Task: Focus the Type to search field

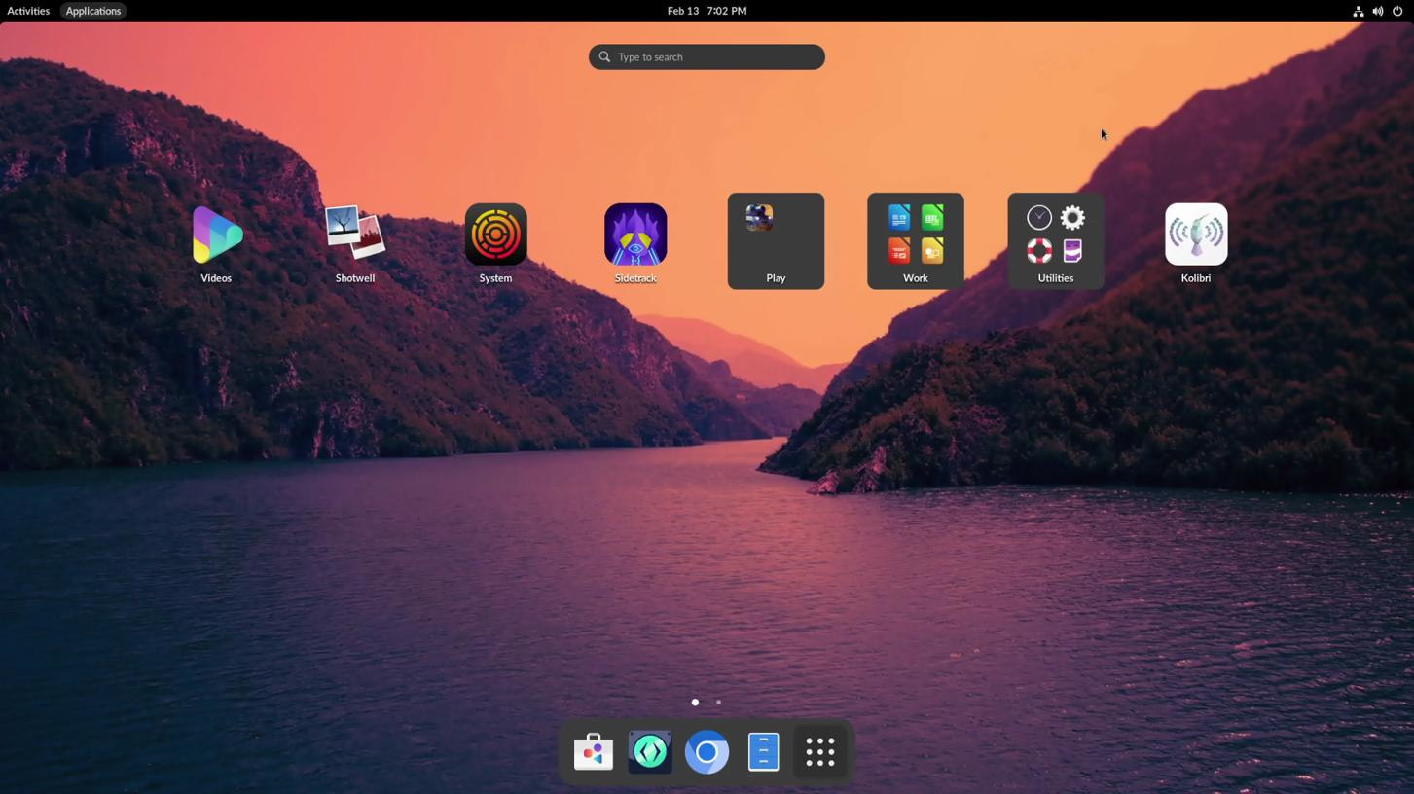Action: 707,57
